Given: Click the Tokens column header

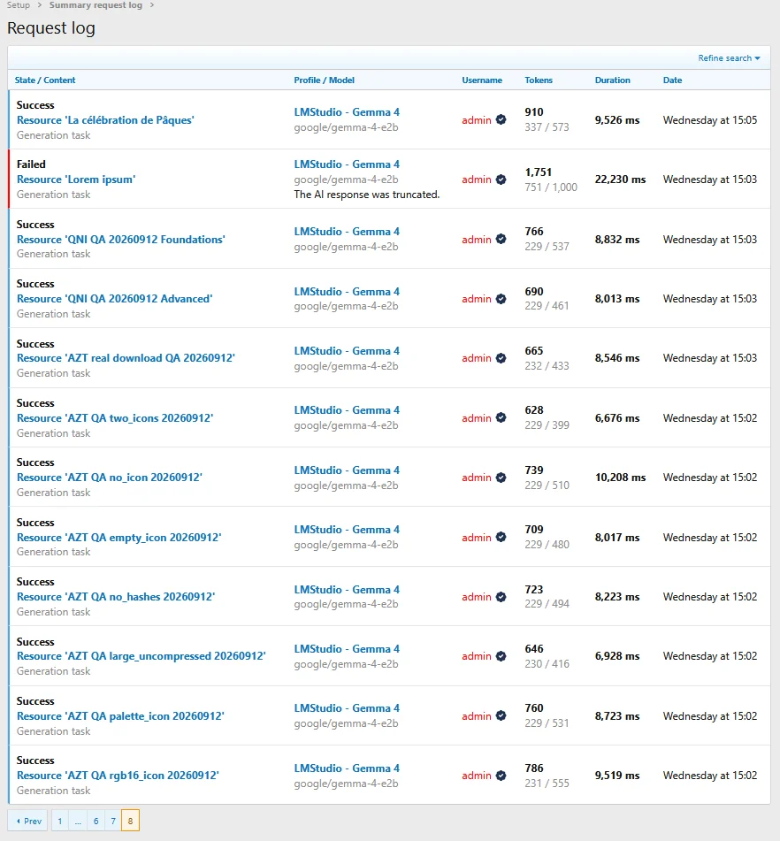Looking at the screenshot, I should [x=538, y=80].
